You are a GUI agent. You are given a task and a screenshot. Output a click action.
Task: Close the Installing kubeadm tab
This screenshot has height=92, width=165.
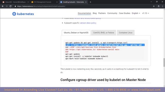click(86, 2)
